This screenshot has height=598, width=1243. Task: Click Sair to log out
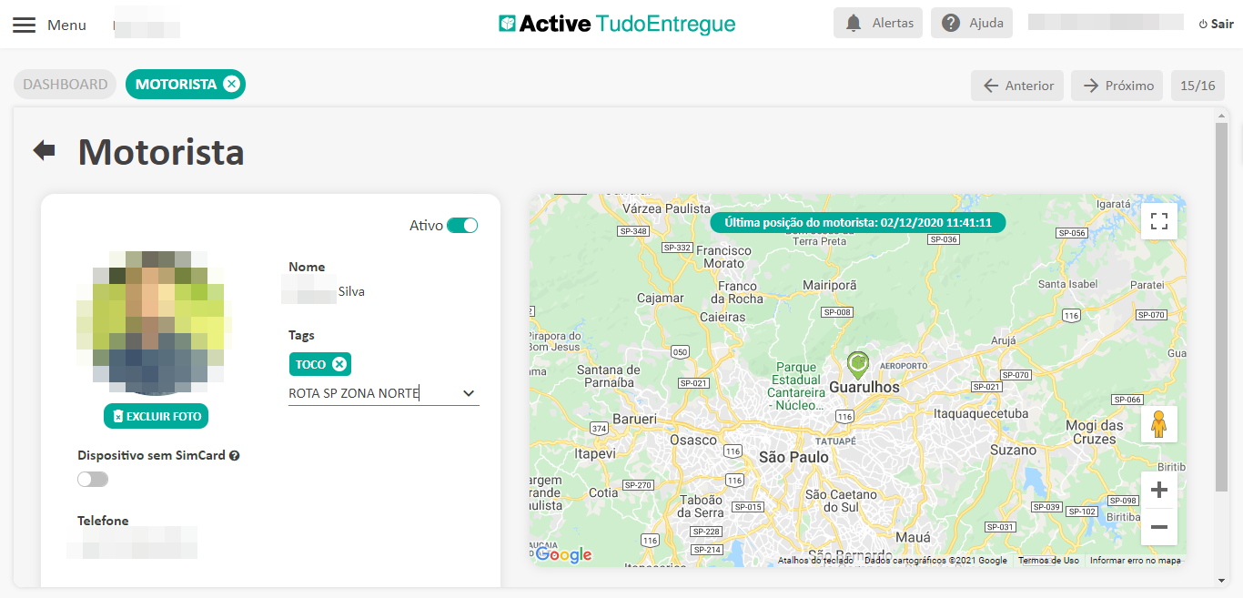pos(1216,25)
